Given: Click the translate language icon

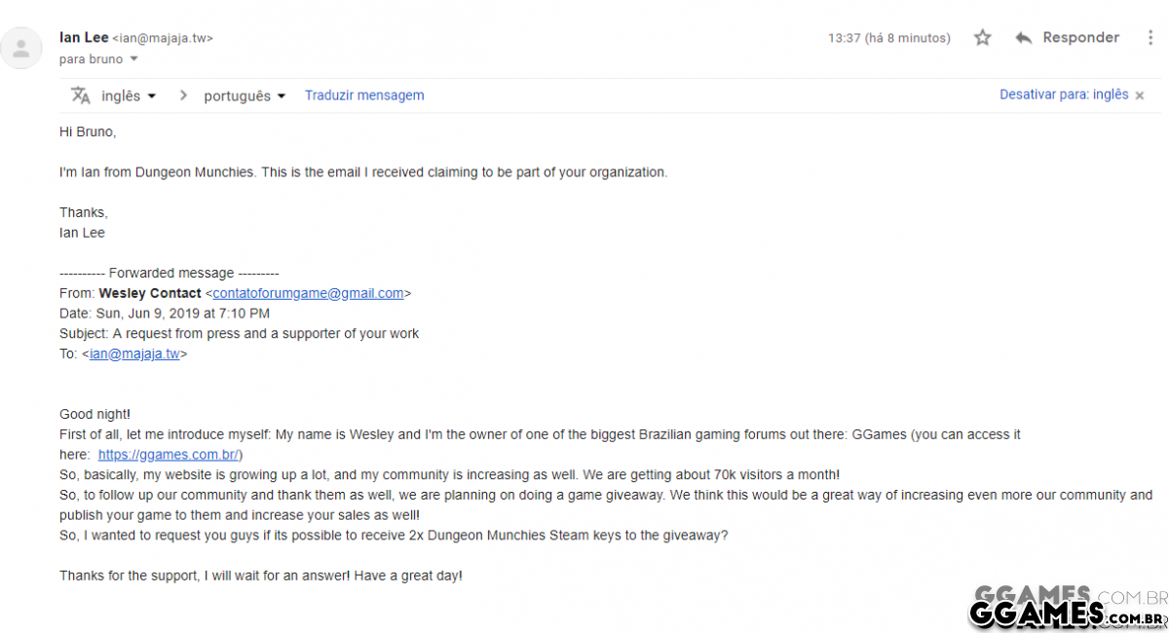Looking at the screenshot, I should point(81,95).
